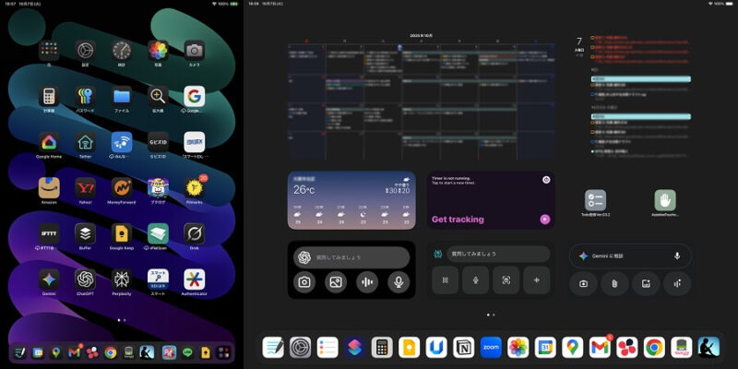Screen dimensions: 738x369
Task: Open the Amazon app
Action: (x=49, y=188)
